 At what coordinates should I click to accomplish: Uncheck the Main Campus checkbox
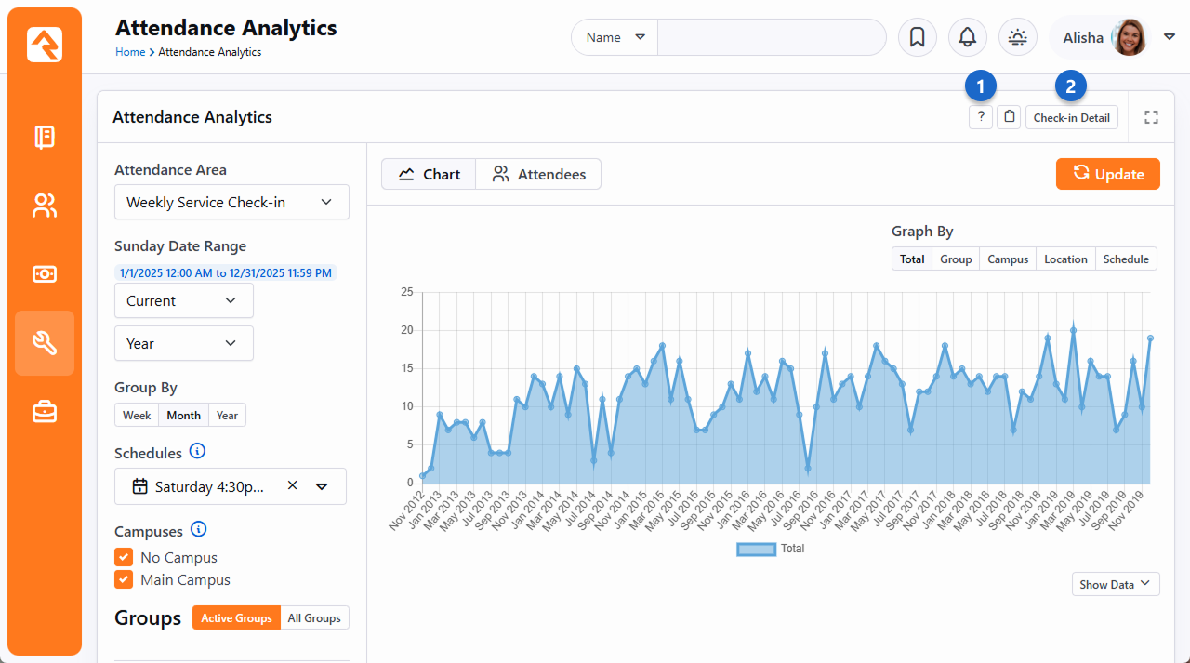124,580
